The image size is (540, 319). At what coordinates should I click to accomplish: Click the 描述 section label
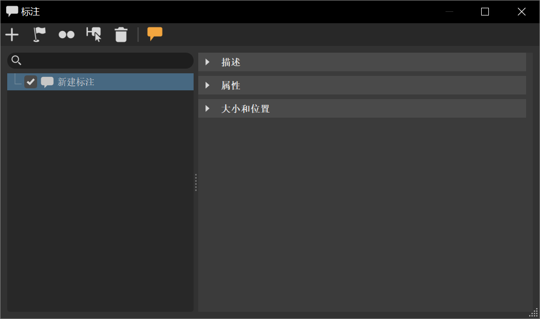231,62
